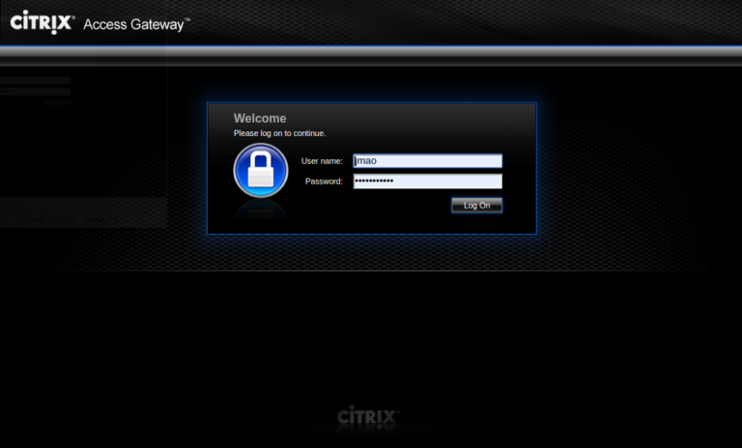Click the Access Gateway product title
742x448 pixels.
pyautogui.click(x=137, y=24)
